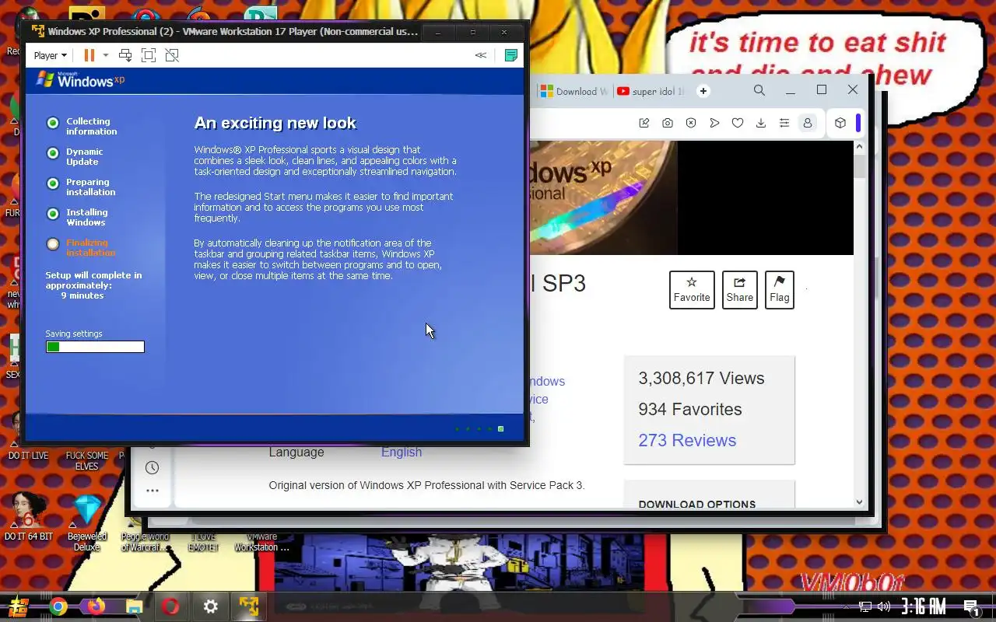Show hidden tray icons chevron

click(x=847, y=606)
